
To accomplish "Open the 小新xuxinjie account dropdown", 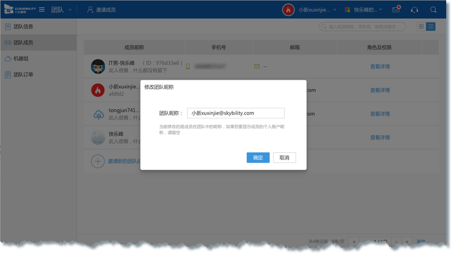I will [x=317, y=10].
